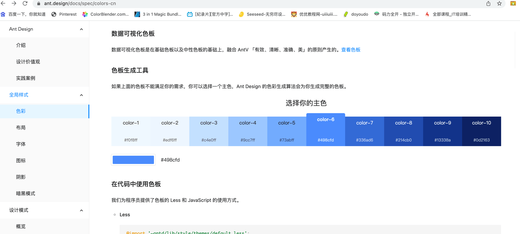Select the color-8 palette swatch
Image resolution: width=520 pixels, height=234 pixels.
point(403,131)
